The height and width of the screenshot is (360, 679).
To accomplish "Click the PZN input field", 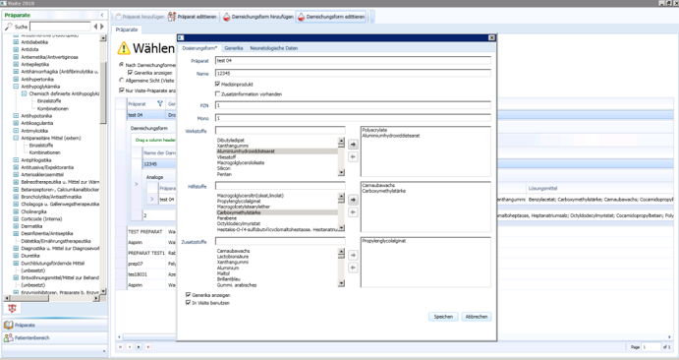I will (x=353, y=105).
